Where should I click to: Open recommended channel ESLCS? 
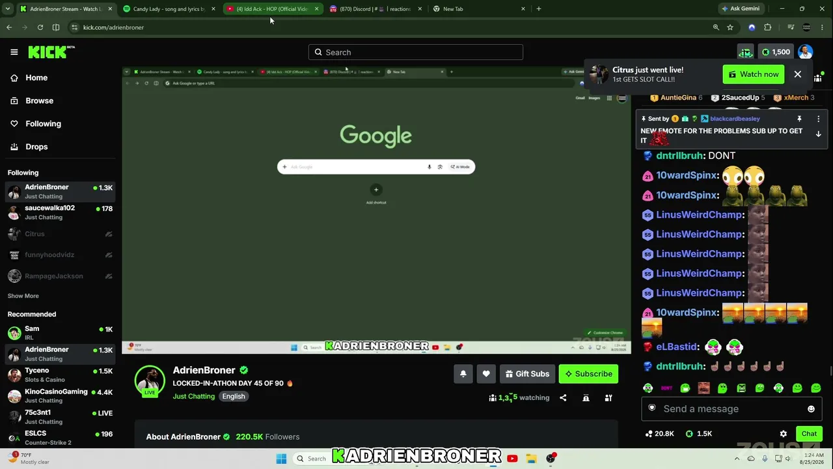coord(61,438)
